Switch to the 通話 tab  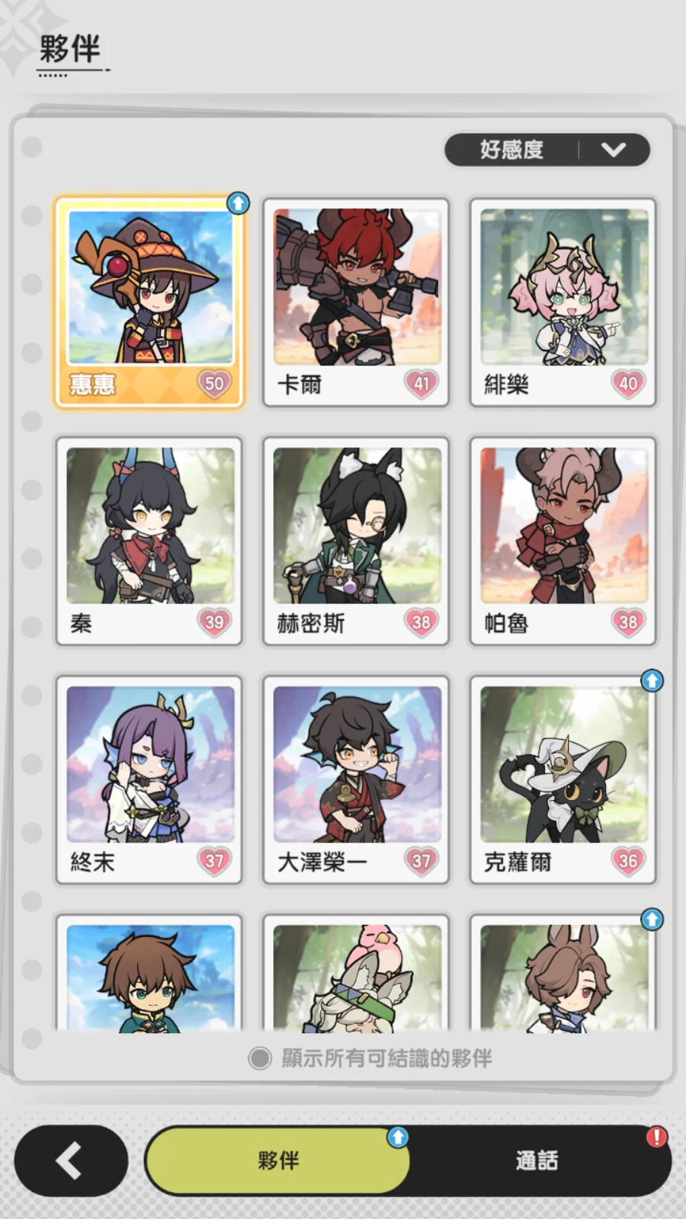[x=537, y=1160]
